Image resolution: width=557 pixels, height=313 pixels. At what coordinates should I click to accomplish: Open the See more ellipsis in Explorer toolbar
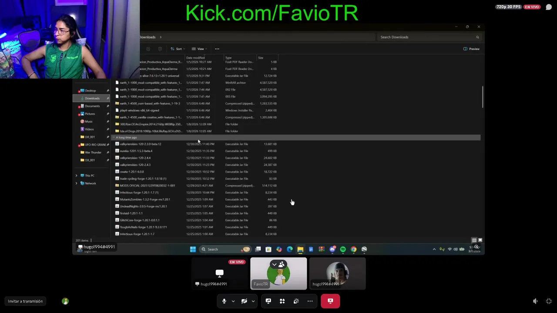[x=217, y=49]
